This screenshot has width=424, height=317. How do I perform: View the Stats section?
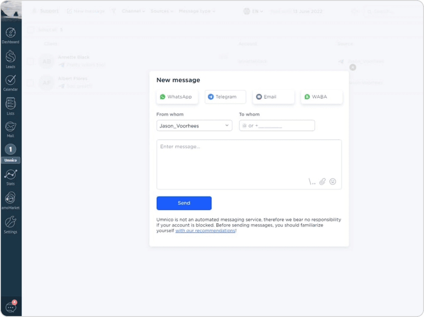pos(11,176)
